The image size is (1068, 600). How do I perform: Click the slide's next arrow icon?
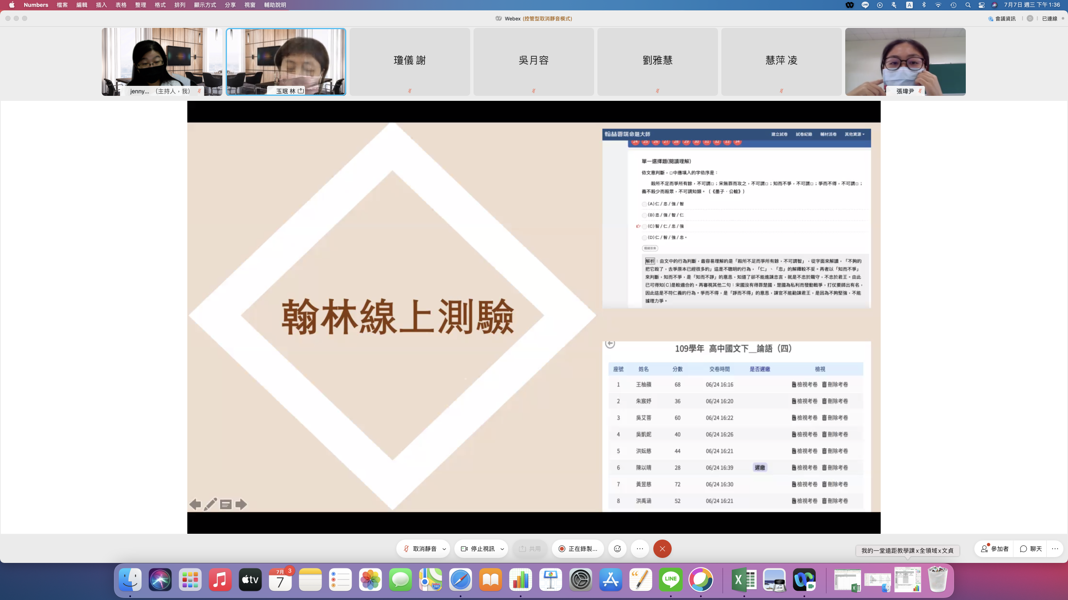click(x=241, y=505)
